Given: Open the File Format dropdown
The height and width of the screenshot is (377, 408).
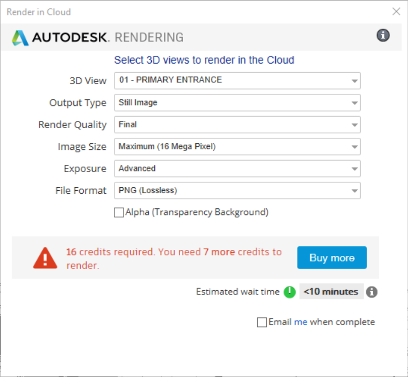Looking at the screenshot, I should 353,190.
